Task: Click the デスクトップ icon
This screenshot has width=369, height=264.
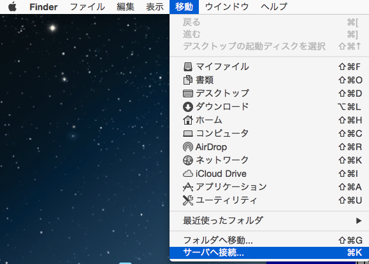Action: 187,94
